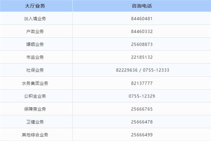Click phone number 84460481
This screenshot has height=141, width=211.
(x=142, y=19)
